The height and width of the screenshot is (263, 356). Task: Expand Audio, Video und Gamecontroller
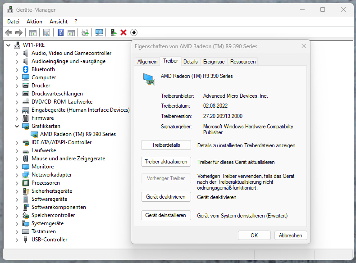point(17,53)
